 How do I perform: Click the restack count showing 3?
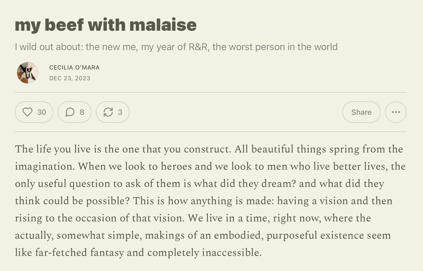(x=120, y=112)
